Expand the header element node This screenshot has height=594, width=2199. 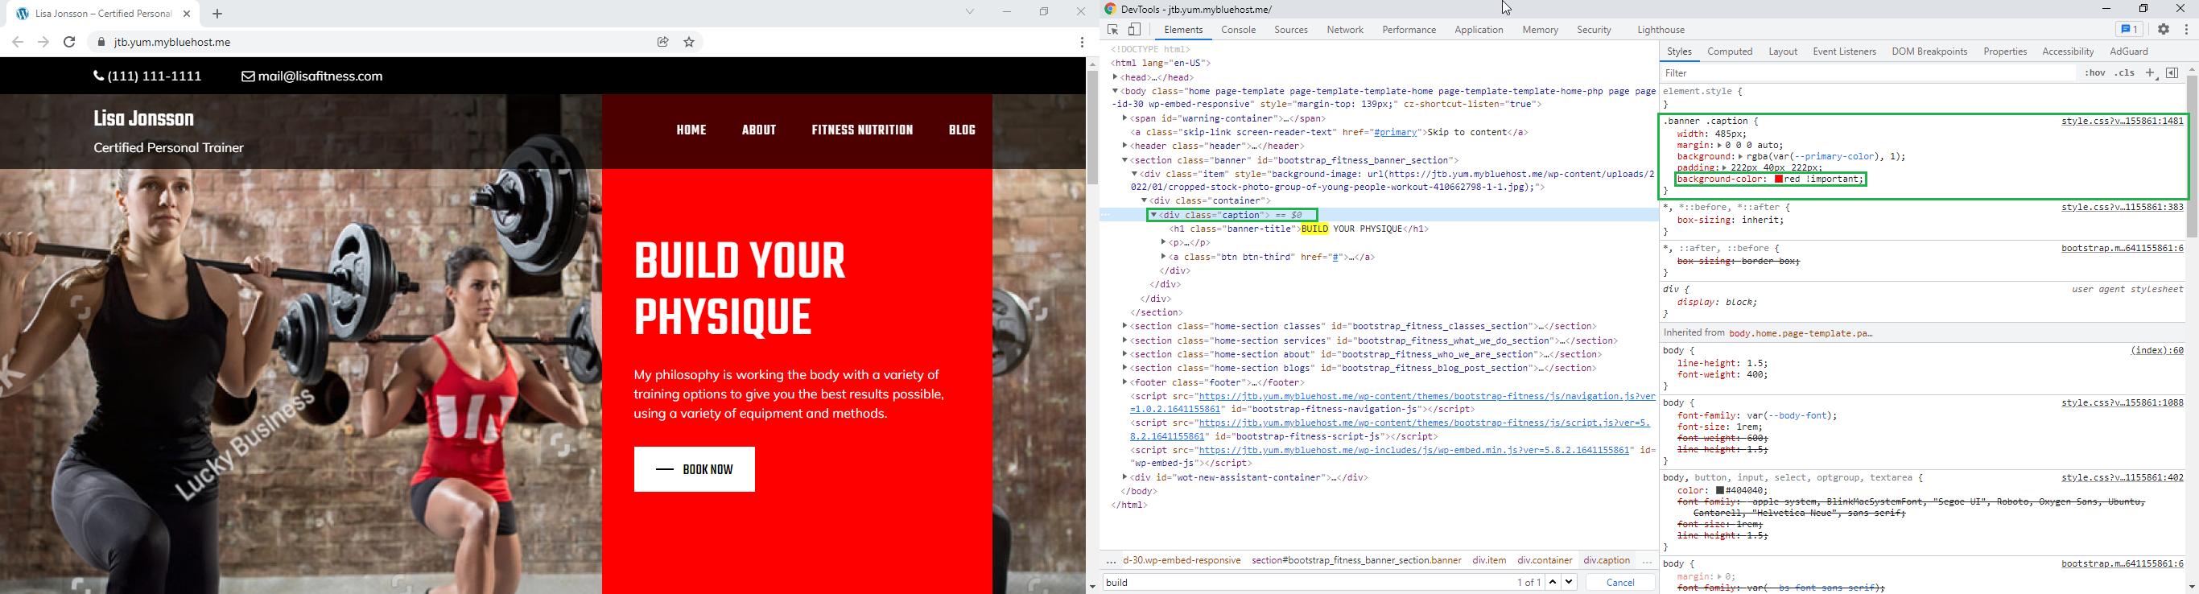click(1125, 146)
